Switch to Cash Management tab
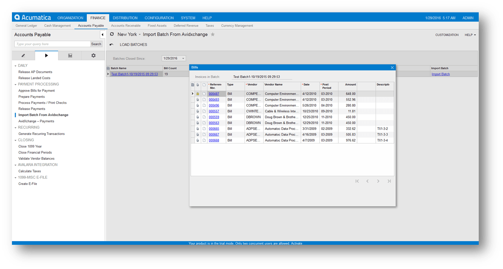Viewport: 503px width, 269px height. tap(58, 26)
